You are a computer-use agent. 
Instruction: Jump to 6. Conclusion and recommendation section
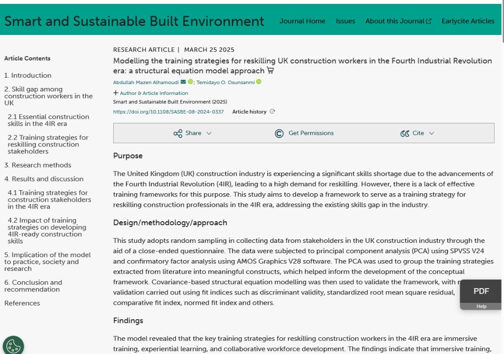tap(33, 286)
